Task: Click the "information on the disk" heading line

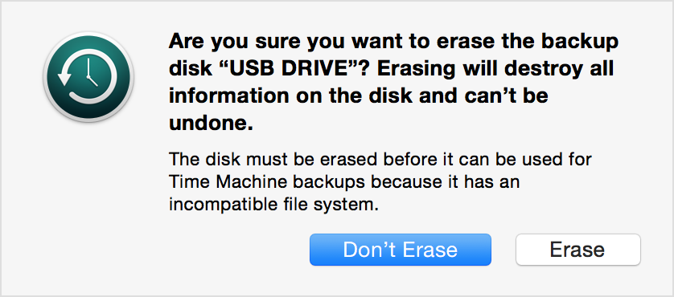Action: tap(358, 96)
